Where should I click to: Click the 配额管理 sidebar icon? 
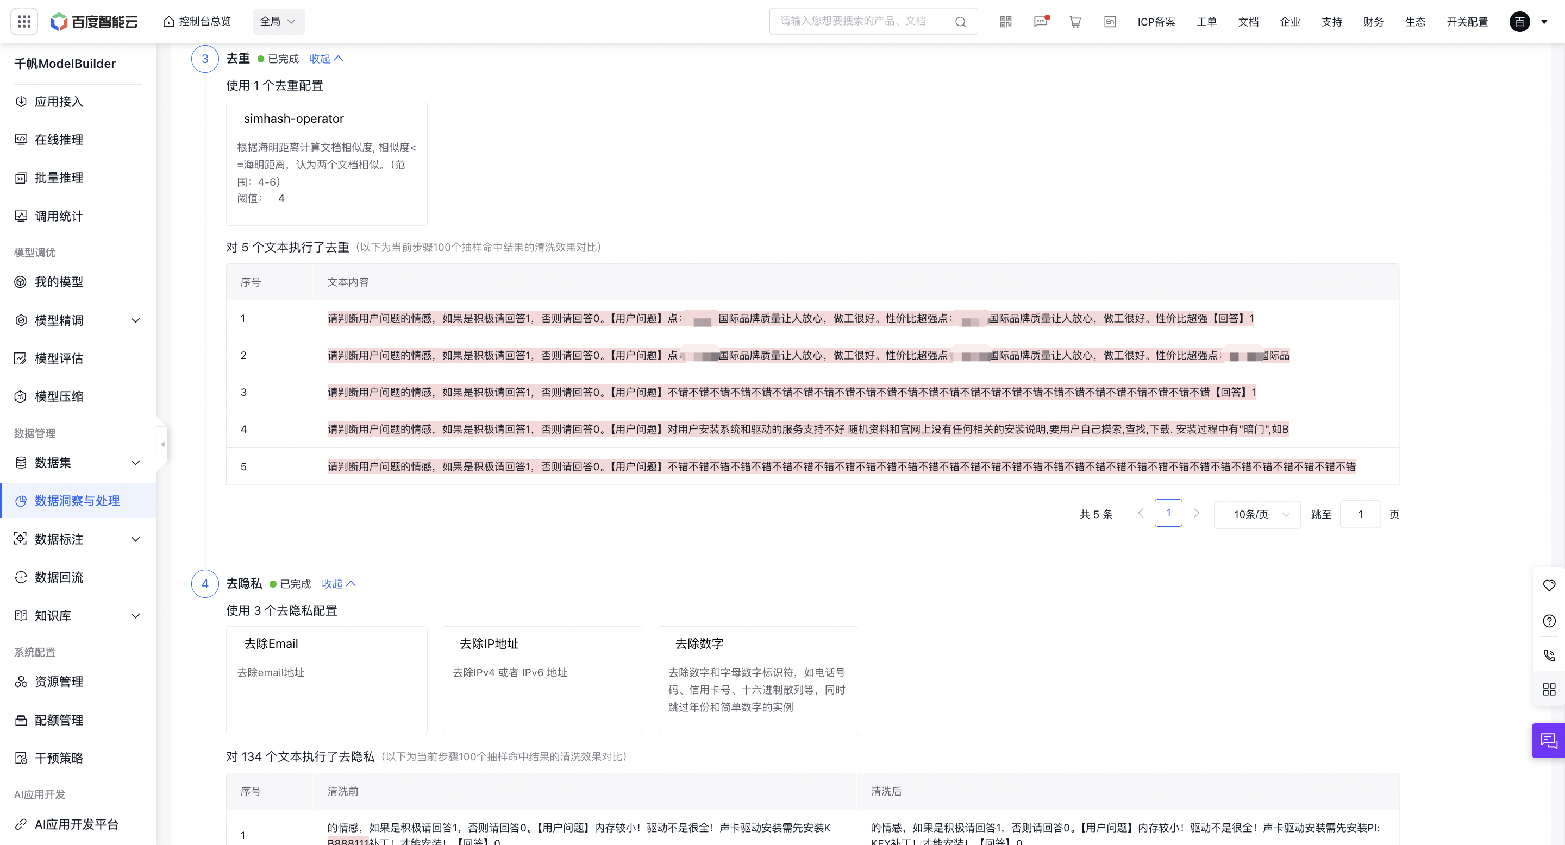click(21, 720)
